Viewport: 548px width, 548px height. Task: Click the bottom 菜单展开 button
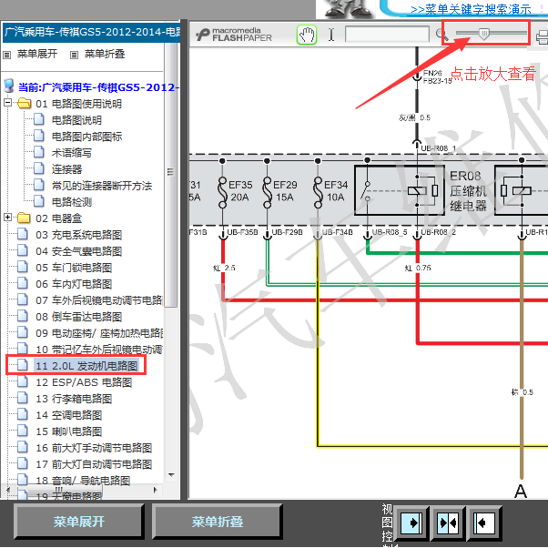point(79,521)
